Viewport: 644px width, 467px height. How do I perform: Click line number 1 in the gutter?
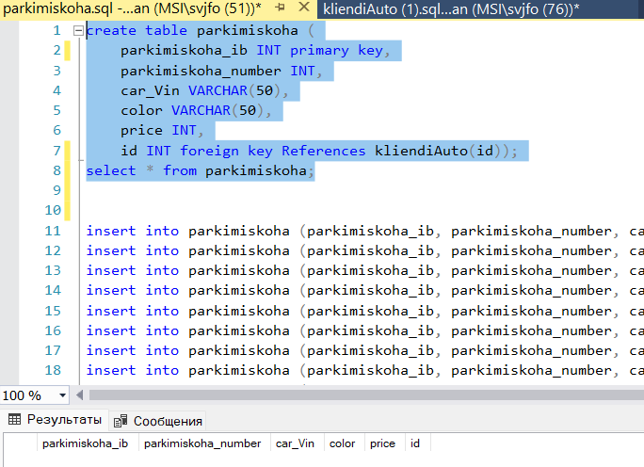[56, 30]
